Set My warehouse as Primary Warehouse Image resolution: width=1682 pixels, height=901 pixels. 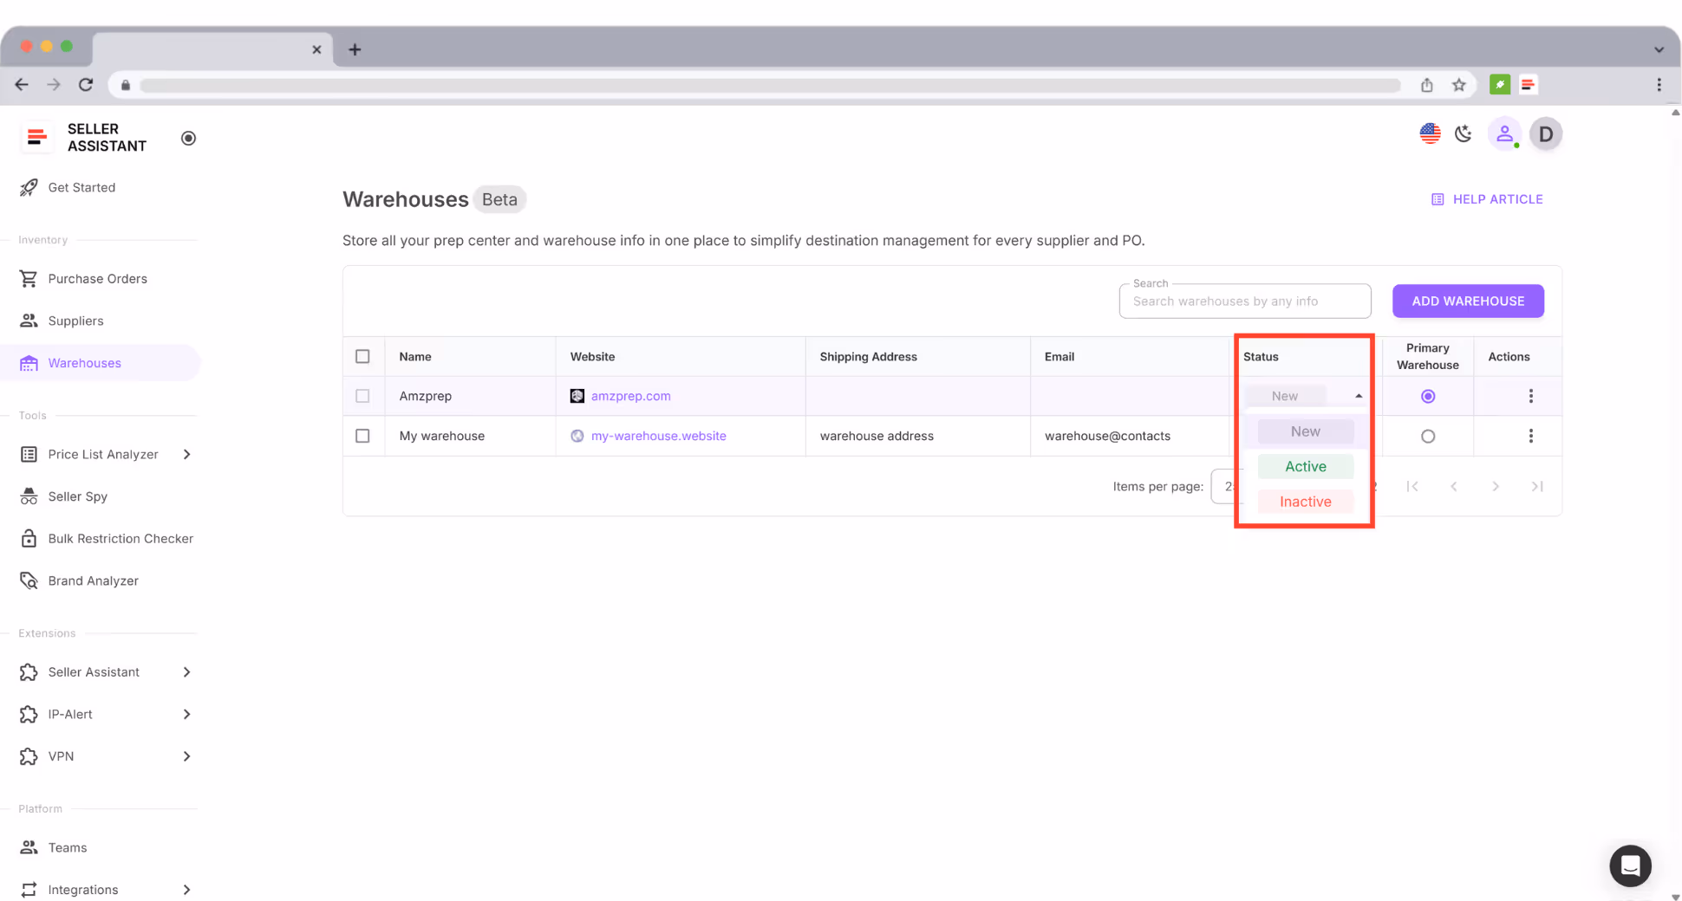(1428, 436)
